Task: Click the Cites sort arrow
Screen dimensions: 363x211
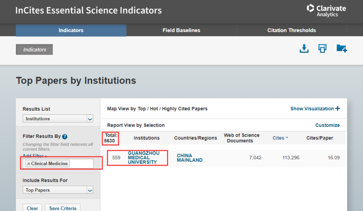Action: [x=287, y=138]
